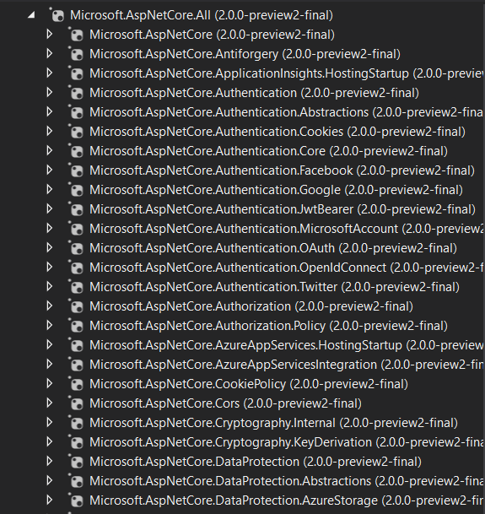485x514 pixels.
Task: Collapse the Microsoft.AspNetCore.All package node
Action: pyautogui.click(x=31, y=15)
